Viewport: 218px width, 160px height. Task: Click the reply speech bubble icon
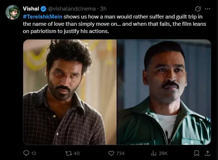26,153
